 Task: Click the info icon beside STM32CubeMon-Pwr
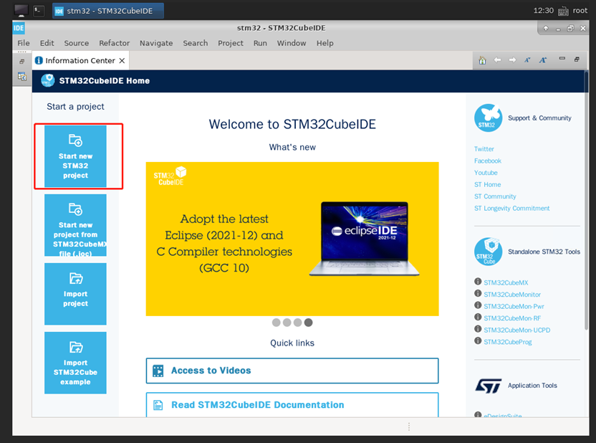click(x=478, y=305)
